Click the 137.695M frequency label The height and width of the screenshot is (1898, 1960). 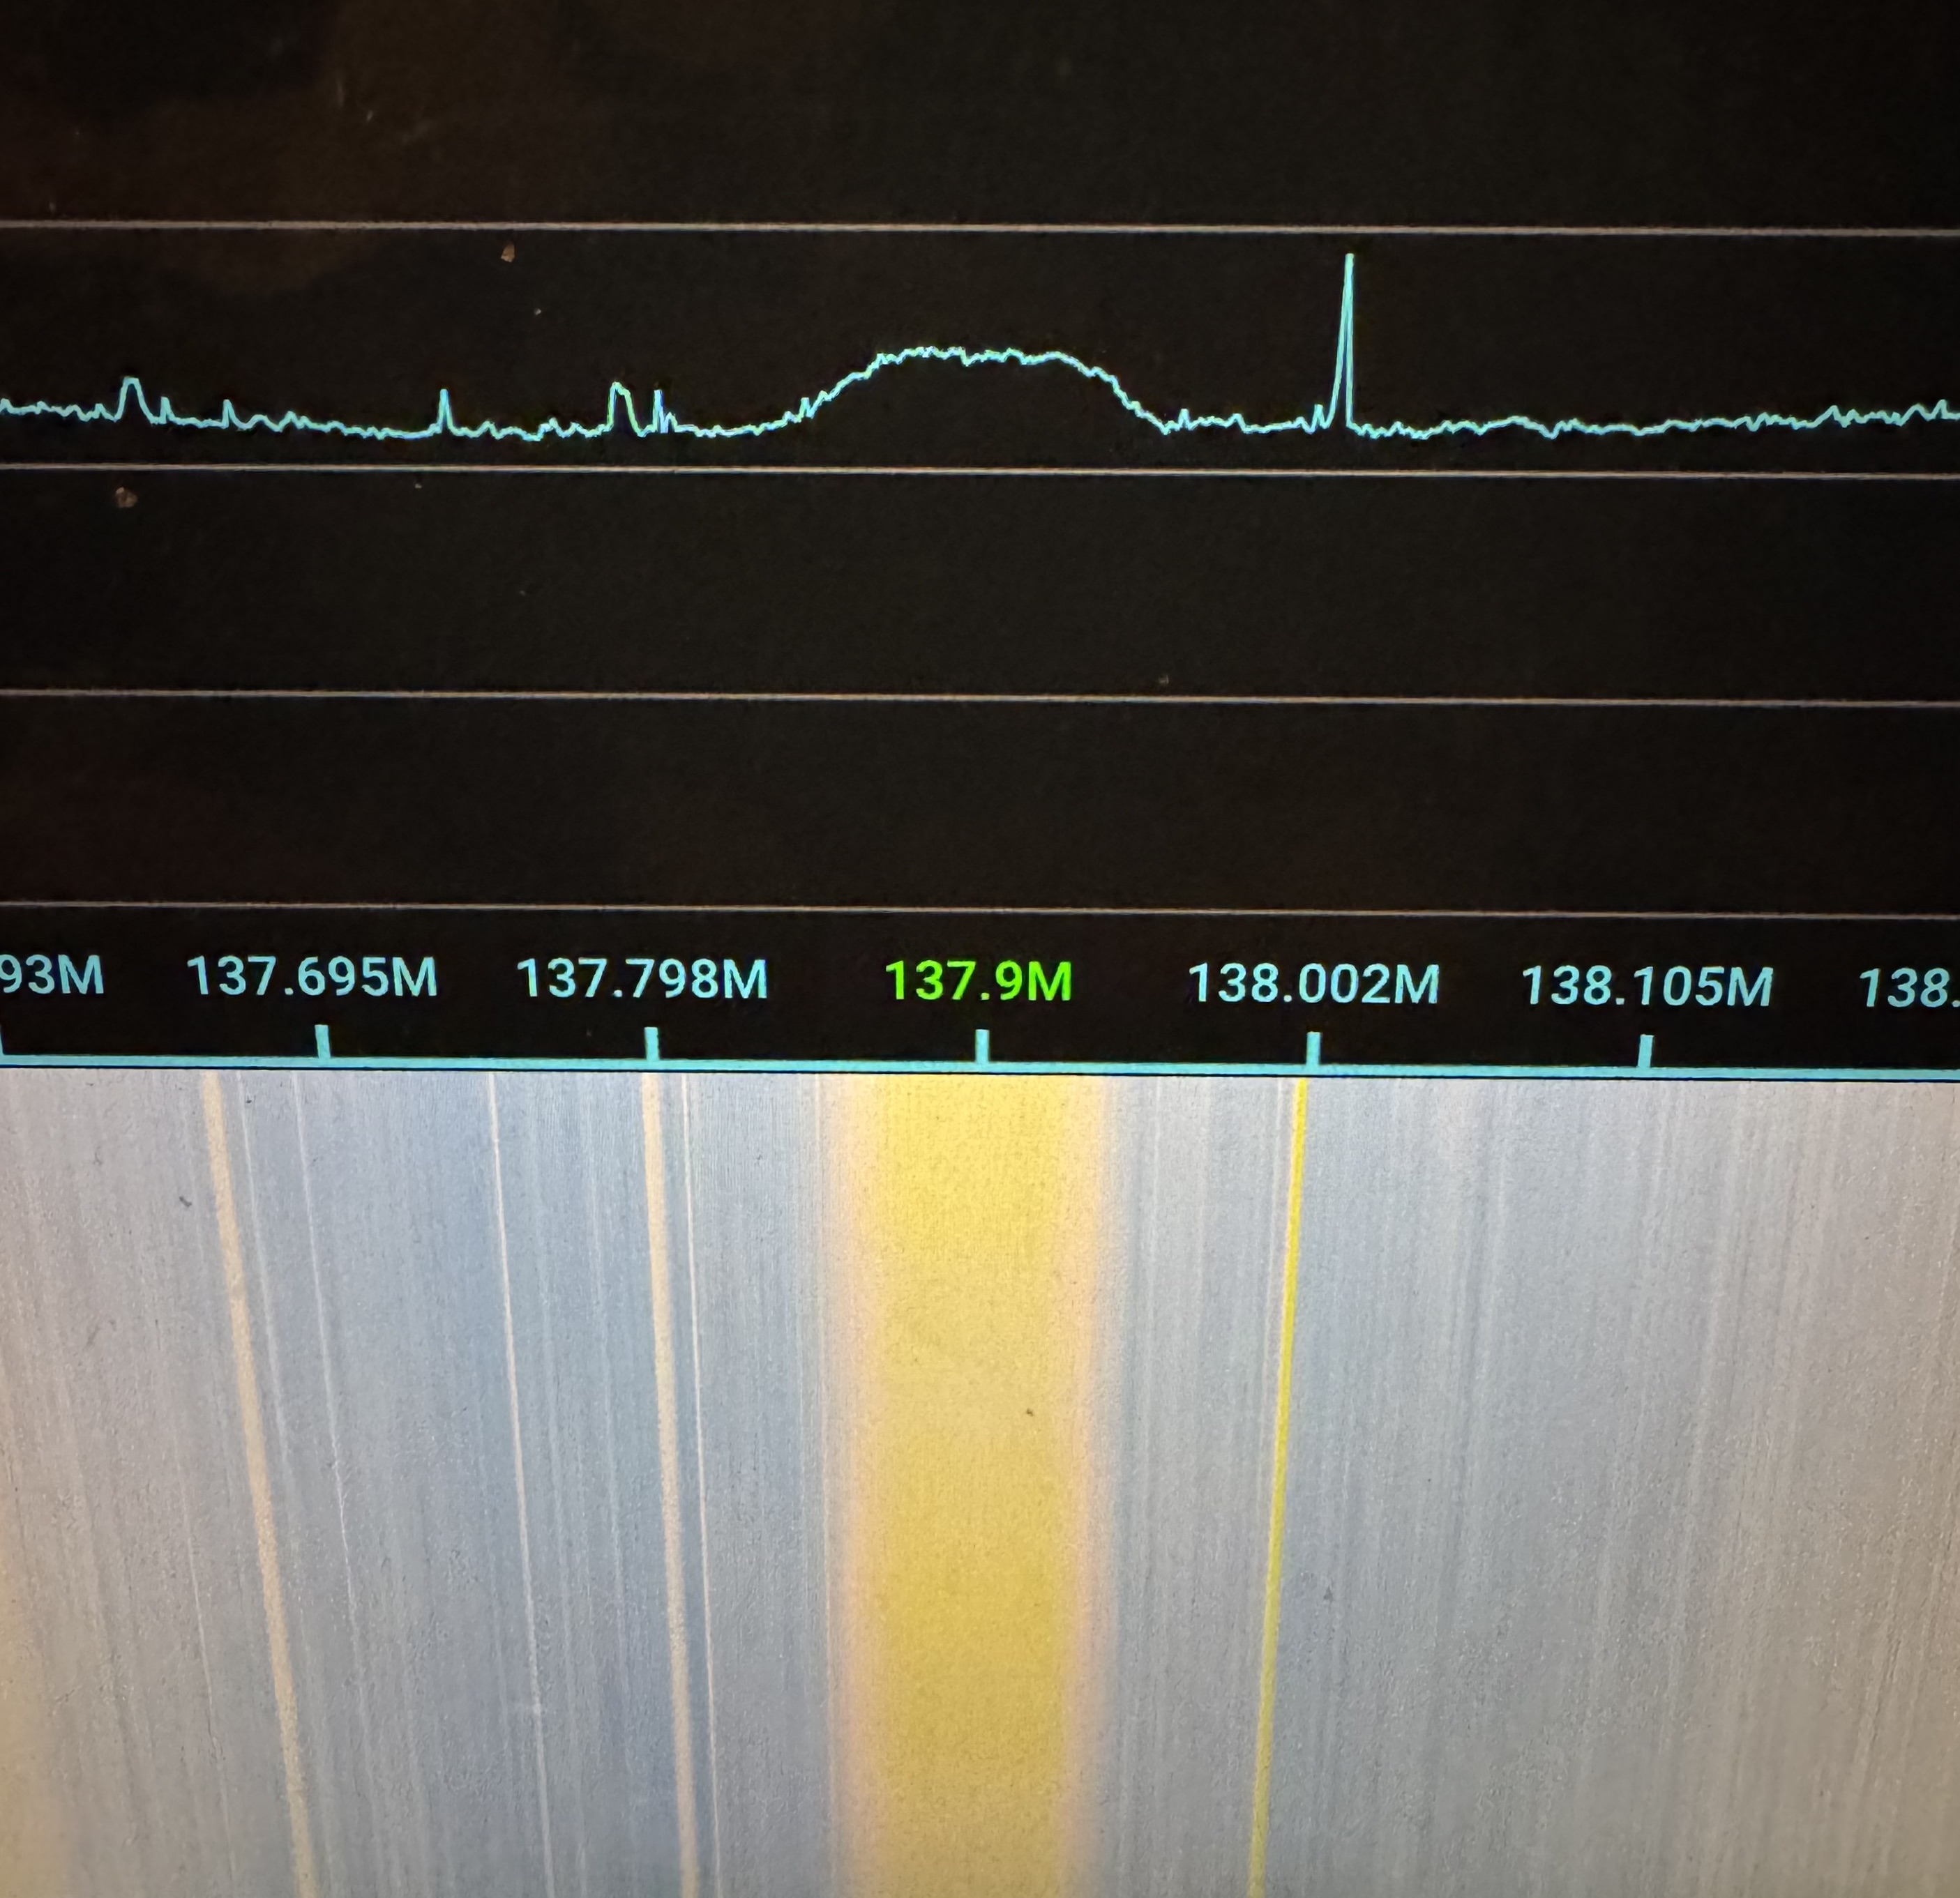click(312, 976)
